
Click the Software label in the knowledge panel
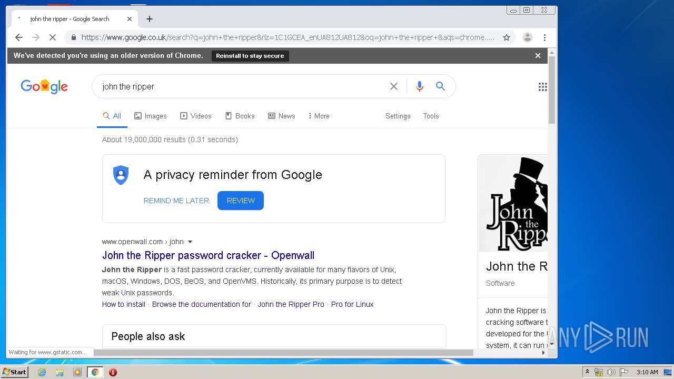500,283
